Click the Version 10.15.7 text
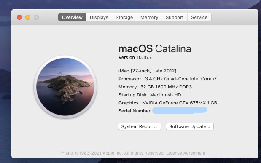Viewport: 261px width, 163px height. [x=135, y=57]
